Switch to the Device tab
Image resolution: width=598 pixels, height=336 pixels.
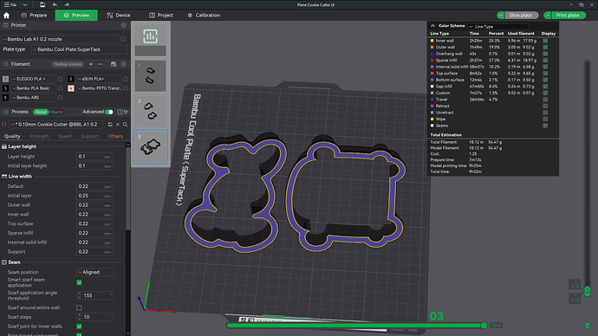pos(119,16)
